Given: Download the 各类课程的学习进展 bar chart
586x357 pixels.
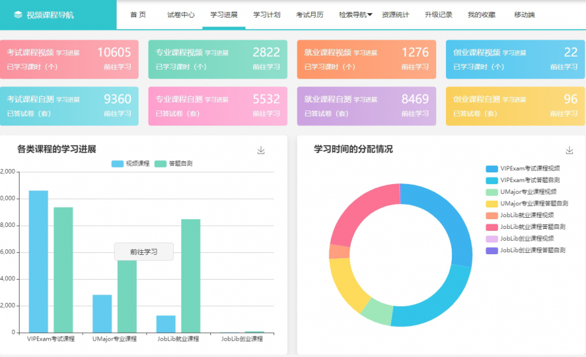Looking at the screenshot, I should [x=261, y=150].
